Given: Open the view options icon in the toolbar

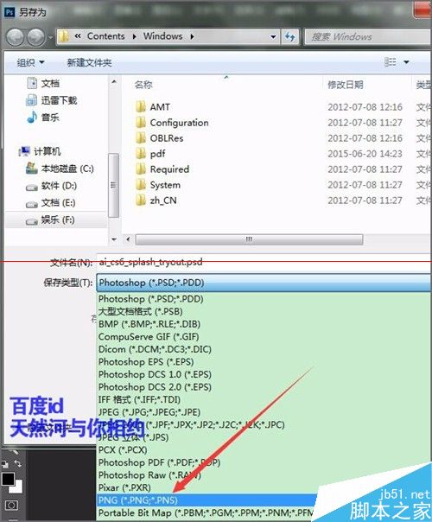Looking at the screenshot, I should [x=390, y=62].
